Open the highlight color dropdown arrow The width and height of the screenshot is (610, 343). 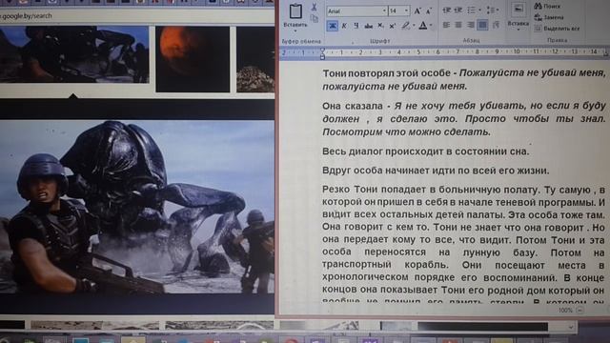[413, 26]
